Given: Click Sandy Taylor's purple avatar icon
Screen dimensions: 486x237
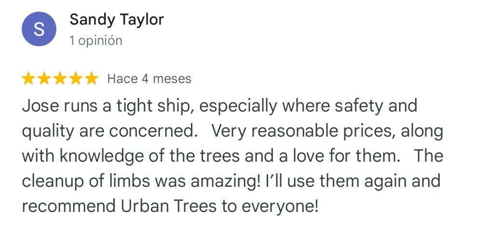Looking at the screenshot, I should [39, 29].
